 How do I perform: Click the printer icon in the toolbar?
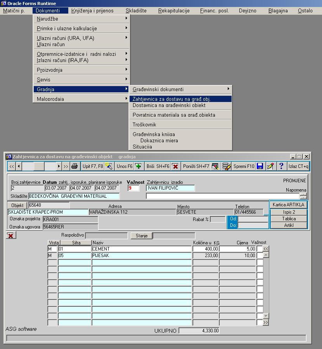tap(74, 166)
